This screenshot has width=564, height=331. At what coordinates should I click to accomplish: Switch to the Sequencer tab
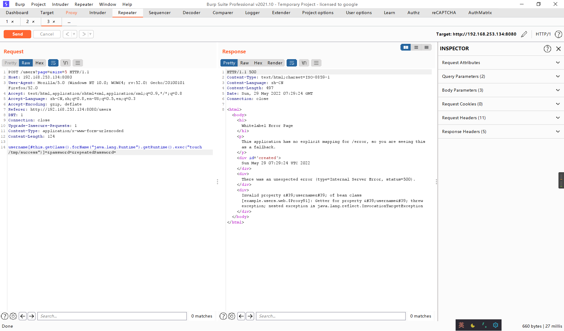[160, 13]
